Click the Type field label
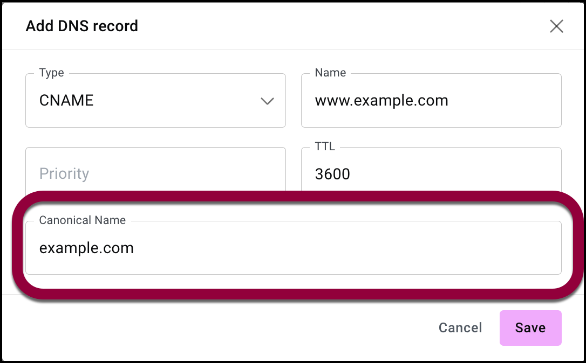The image size is (586, 363). (x=52, y=73)
